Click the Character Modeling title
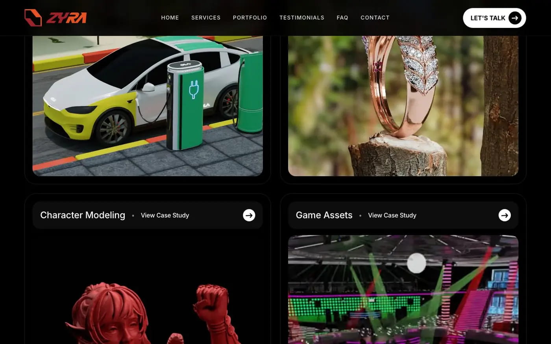The image size is (551, 344). (x=83, y=215)
